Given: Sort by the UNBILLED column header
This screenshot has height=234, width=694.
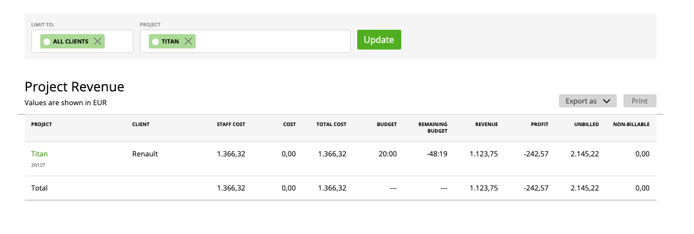Looking at the screenshot, I should tap(587, 124).
